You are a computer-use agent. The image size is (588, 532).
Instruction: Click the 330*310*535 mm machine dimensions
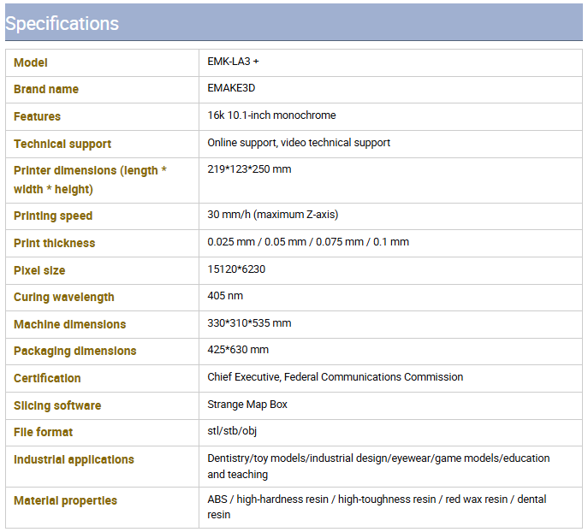pos(249,323)
